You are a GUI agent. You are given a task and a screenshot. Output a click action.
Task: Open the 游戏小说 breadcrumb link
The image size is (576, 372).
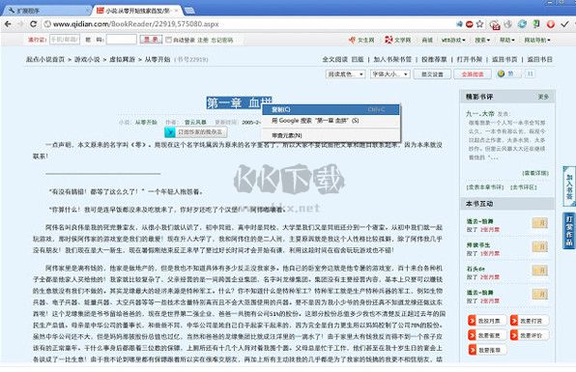click(x=87, y=59)
